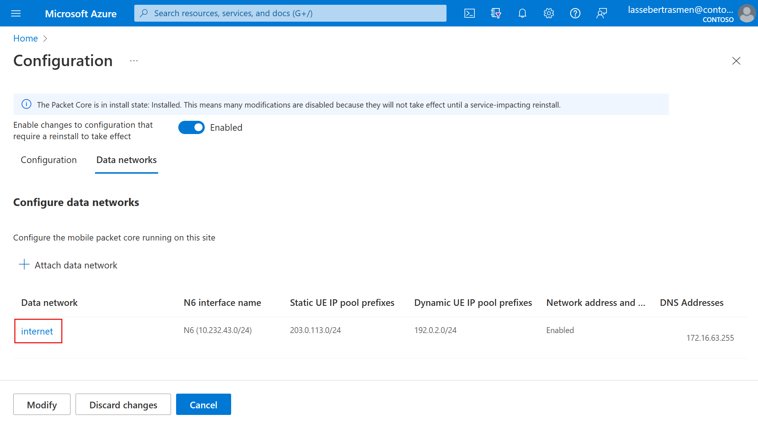
Task: Click the help question mark icon
Action: [575, 13]
